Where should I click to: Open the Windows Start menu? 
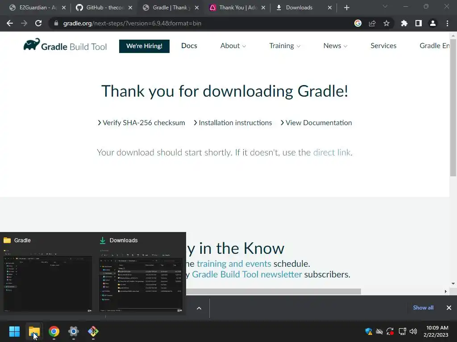(14, 331)
